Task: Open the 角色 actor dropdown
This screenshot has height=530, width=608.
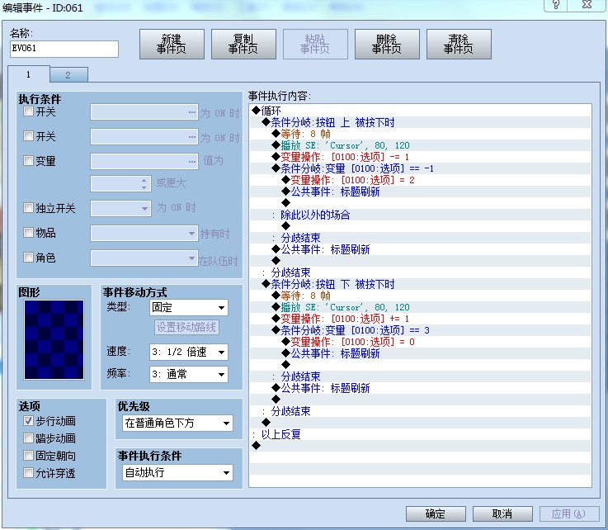Action: click(144, 258)
